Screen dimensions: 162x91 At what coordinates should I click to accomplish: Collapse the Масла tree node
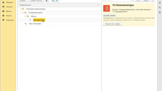click(25, 16)
